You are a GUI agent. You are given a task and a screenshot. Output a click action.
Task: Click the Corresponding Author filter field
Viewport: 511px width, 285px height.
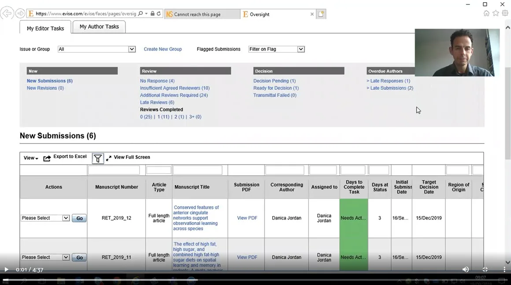pyautogui.click(x=285, y=170)
